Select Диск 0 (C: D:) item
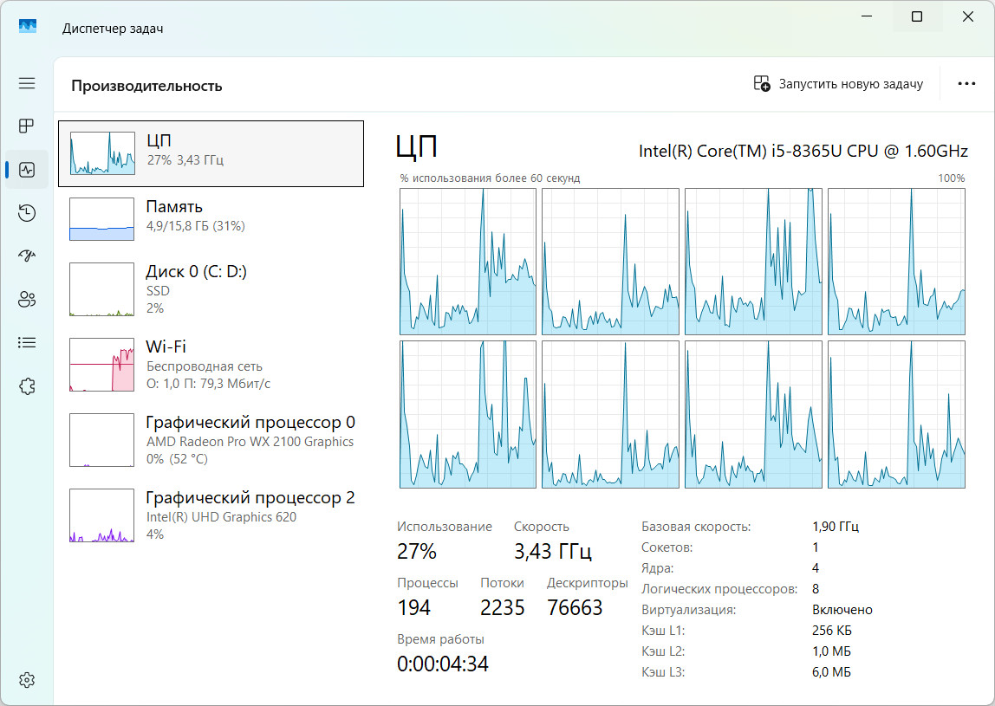 [211, 289]
